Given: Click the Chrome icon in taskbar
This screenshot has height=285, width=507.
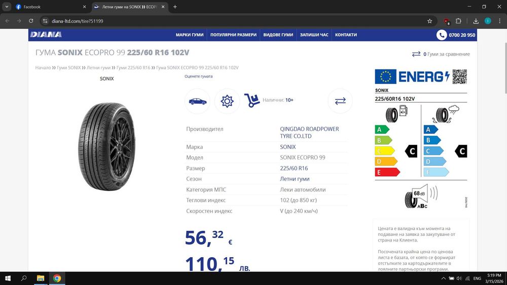Looking at the screenshot, I should coord(57,278).
